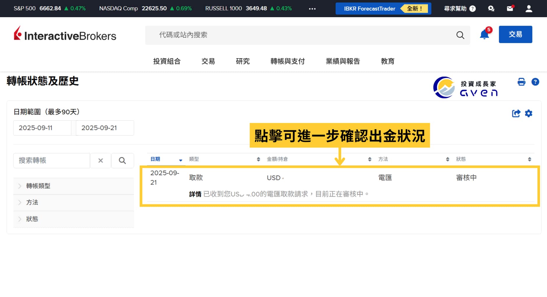Click the start date field 2025-09-11
Image resolution: width=547 pixels, height=297 pixels.
tap(42, 128)
